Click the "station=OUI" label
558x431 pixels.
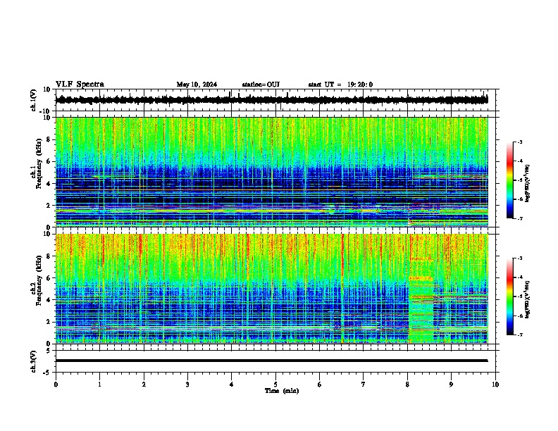(x=261, y=85)
